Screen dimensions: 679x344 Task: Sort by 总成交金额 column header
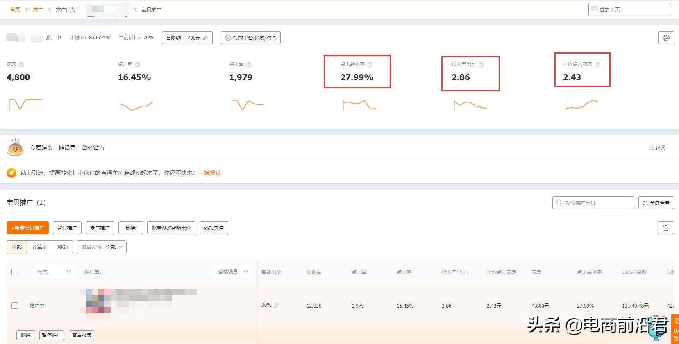(x=634, y=272)
